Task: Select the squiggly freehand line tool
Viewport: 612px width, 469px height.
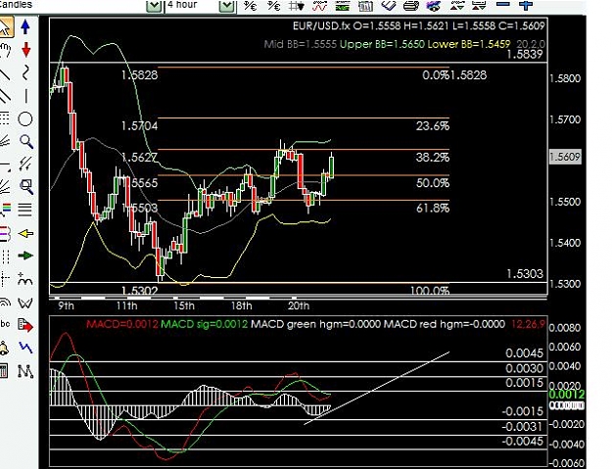Action: pyautogui.click(x=25, y=72)
